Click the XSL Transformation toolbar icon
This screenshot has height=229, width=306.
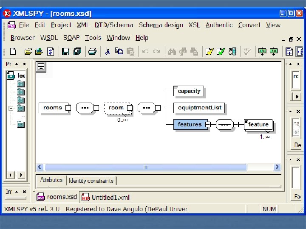coord(262,51)
